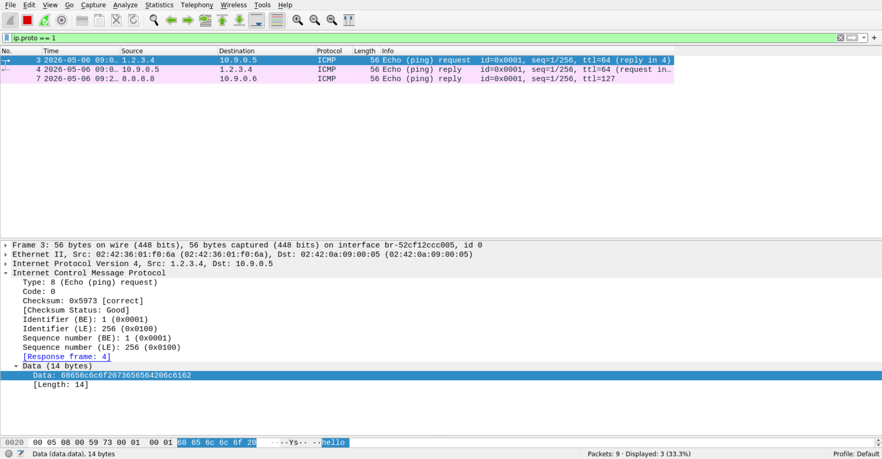Sort packets by Time column

pos(81,51)
